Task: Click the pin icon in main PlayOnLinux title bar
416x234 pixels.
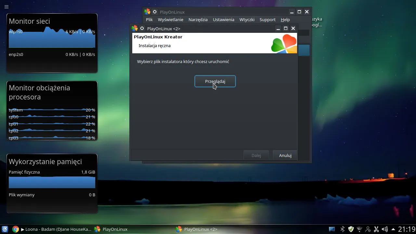Action: tap(155, 12)
